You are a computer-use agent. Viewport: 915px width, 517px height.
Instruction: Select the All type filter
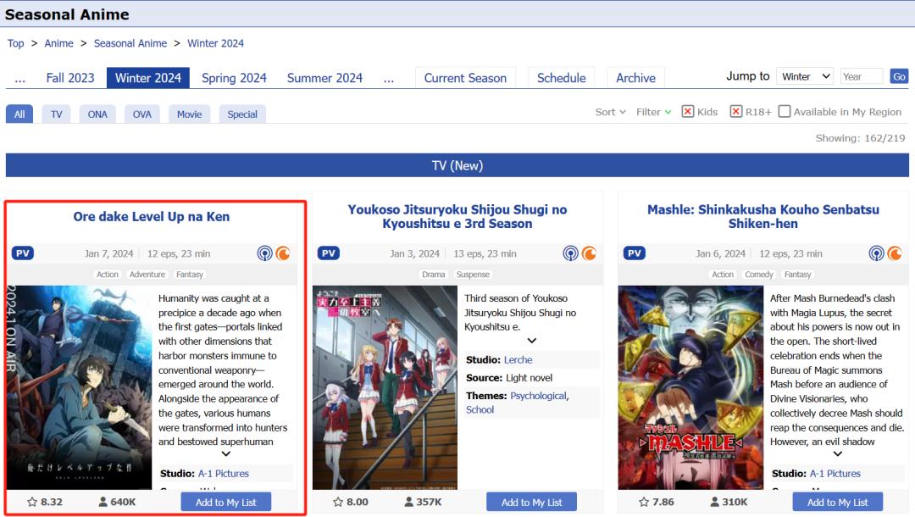19,114
